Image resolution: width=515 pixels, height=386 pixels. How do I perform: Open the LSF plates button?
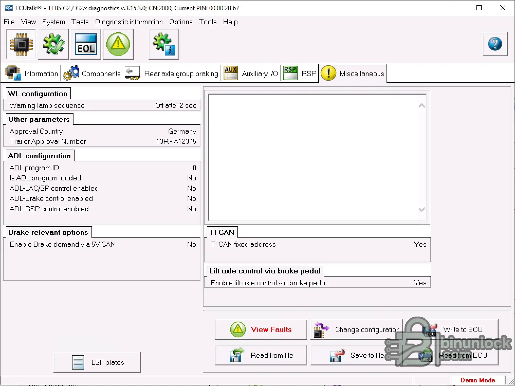pyautogui.click(x=97, y=362)
